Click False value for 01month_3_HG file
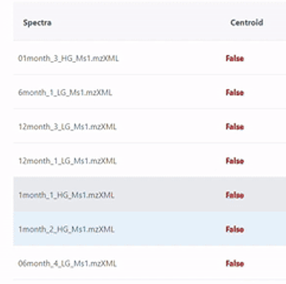 point(235,59)
